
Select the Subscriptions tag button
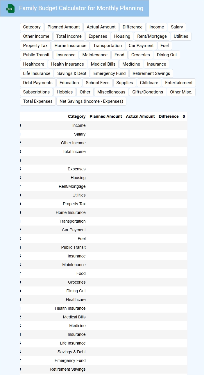pos(36,92)
